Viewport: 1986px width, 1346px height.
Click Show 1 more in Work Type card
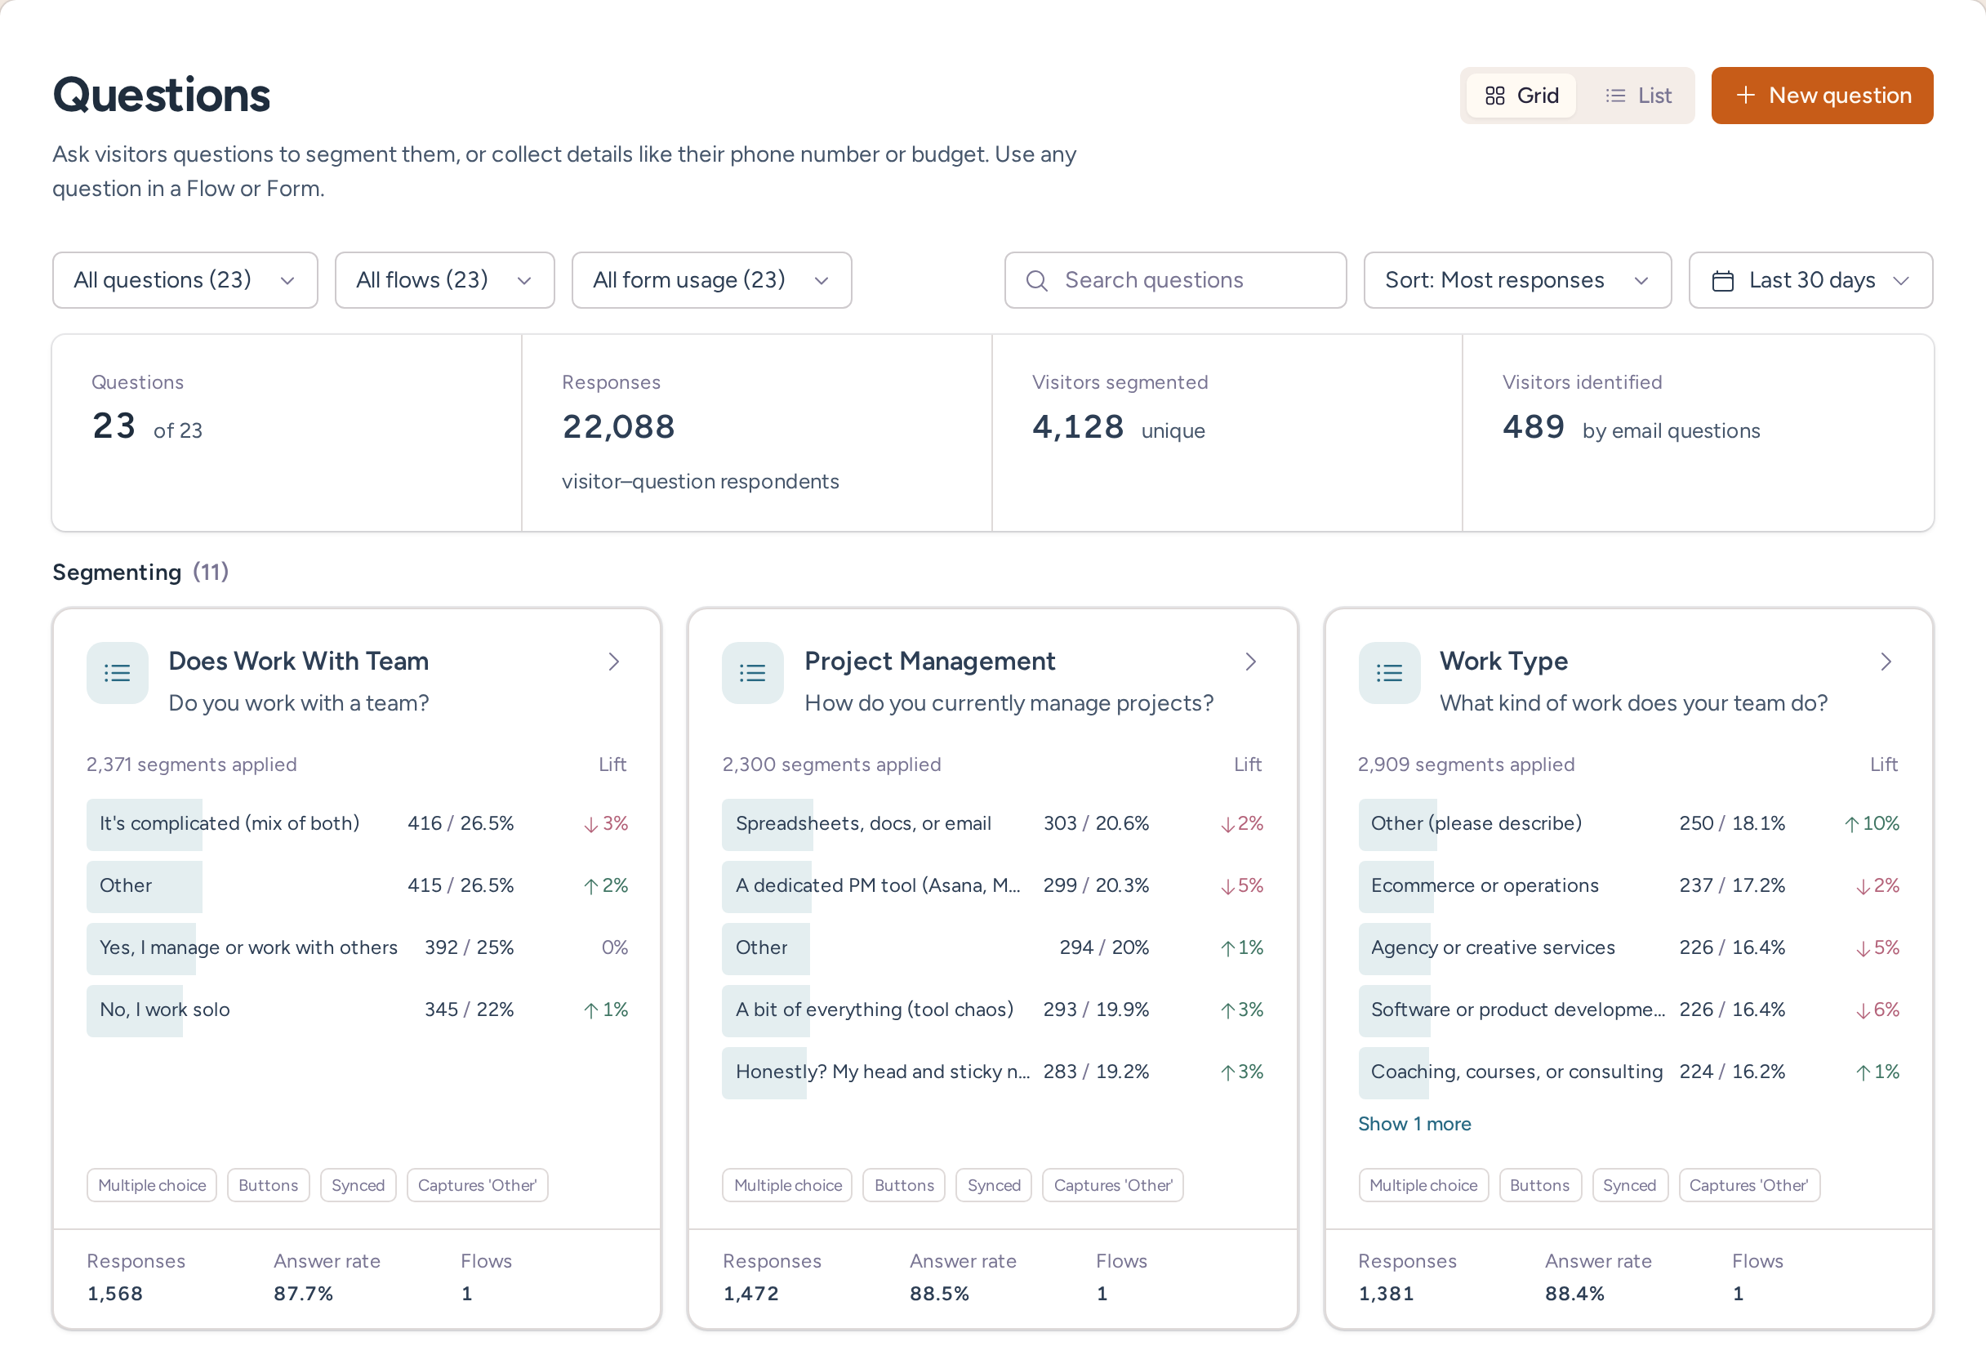tap(1414, 1124)
